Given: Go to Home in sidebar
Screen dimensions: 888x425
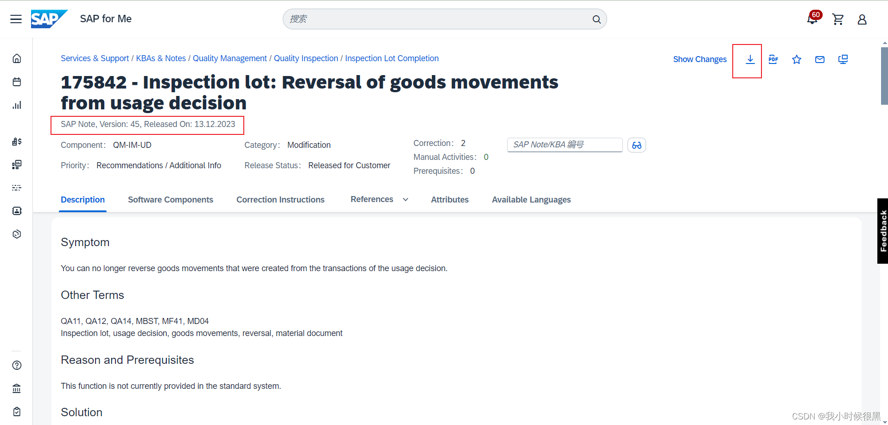Looking at the screenshot, I should 17,58.
